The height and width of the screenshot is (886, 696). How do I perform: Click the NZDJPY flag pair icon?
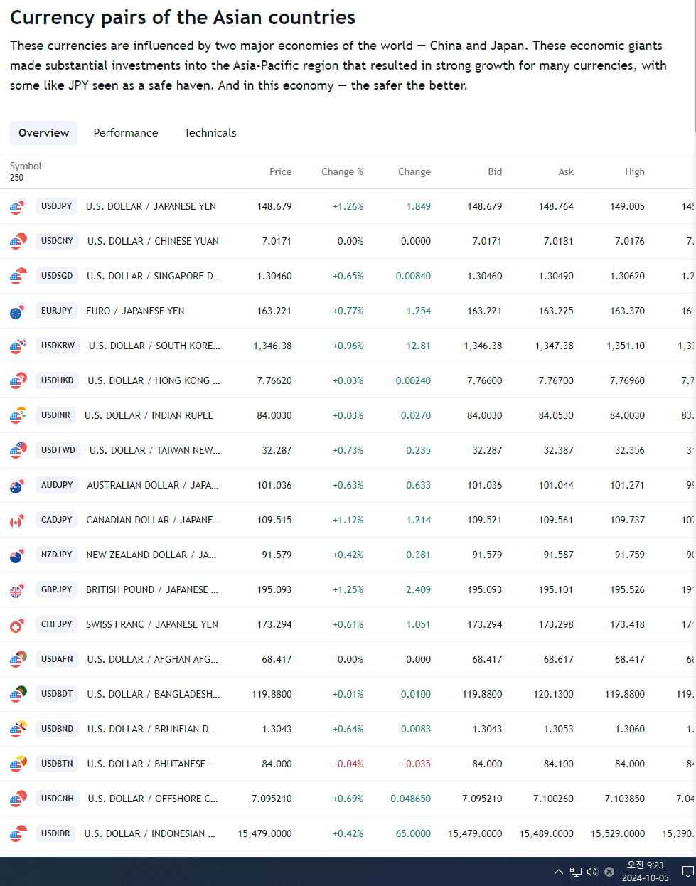18,555
